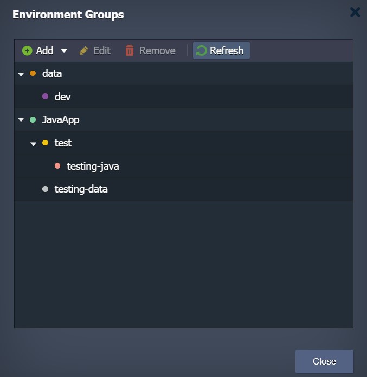Collapse the JavaApp group

click(x=21, y=119)
